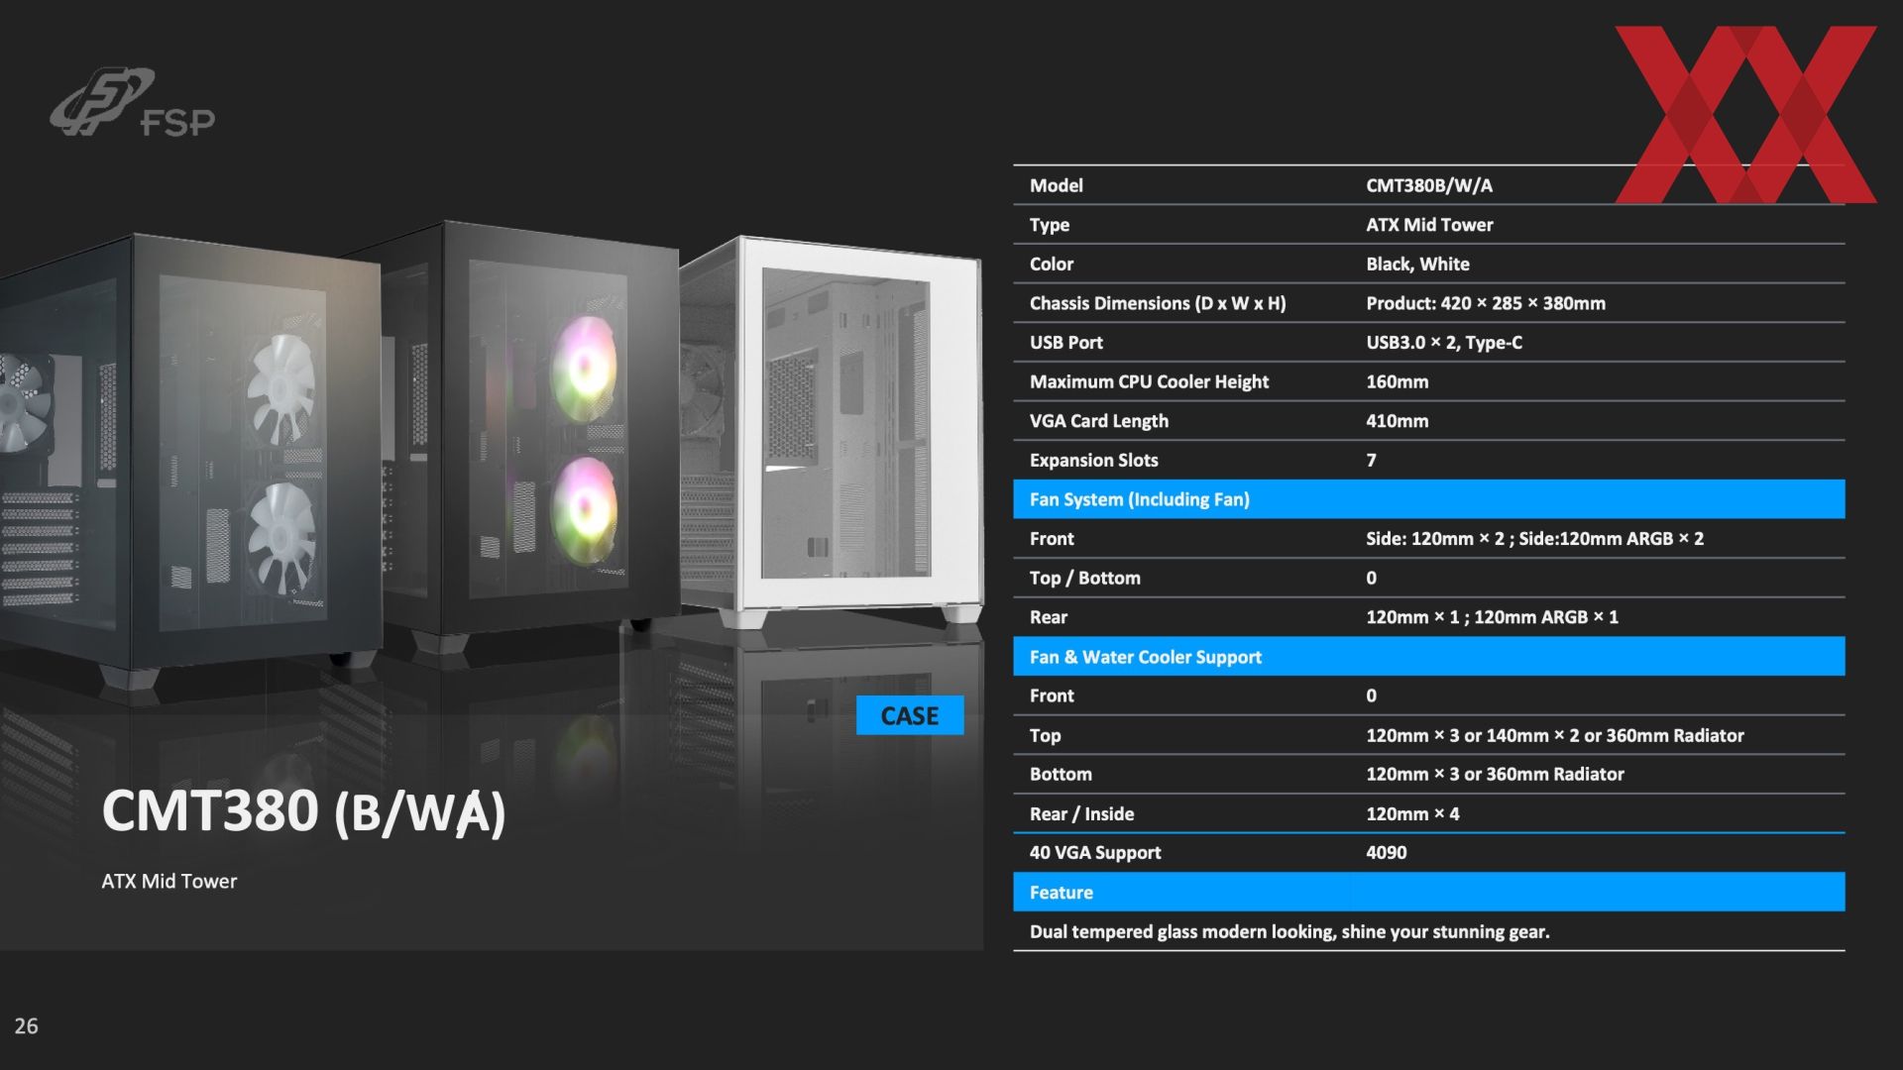Image resolution: width=1903 pixels, height=1070 pixels.
Task: Click Product: 420 × 285 × 380mm
Action: (x=1486, y=303)
